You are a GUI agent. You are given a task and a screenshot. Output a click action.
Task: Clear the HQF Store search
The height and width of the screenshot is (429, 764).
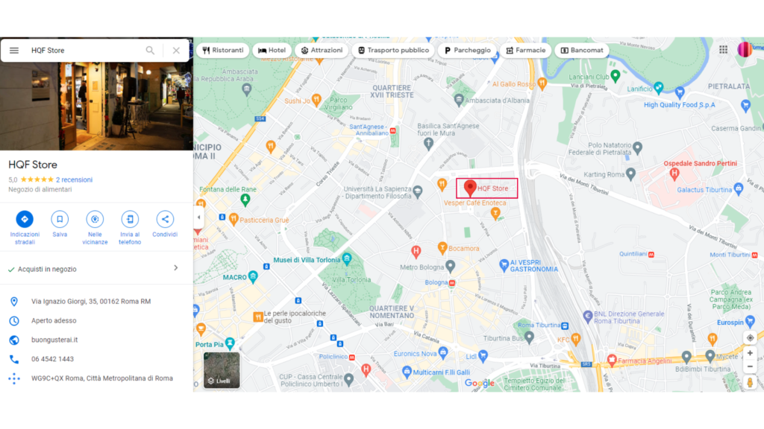point(176,50)
